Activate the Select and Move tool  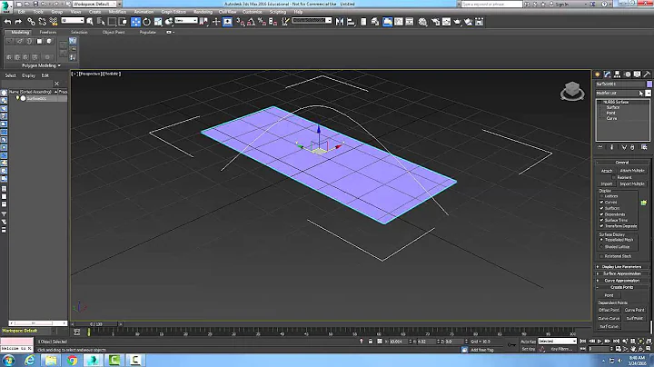pos(136,22)
